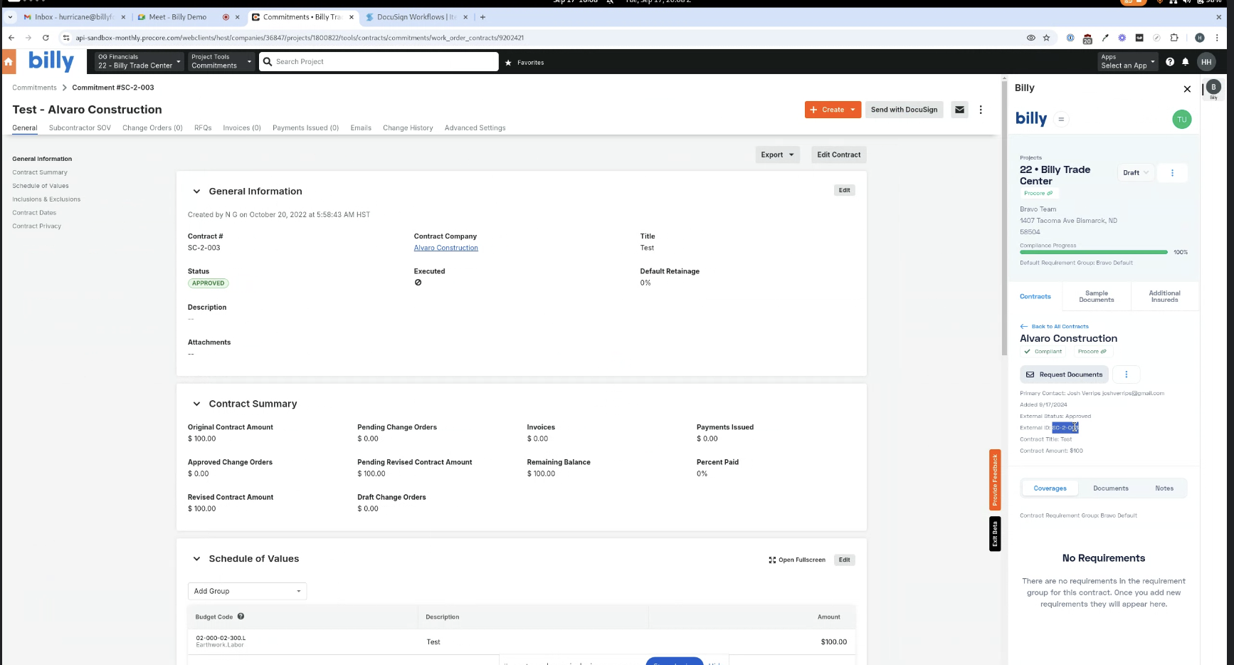Screen dimensions: 1234x665
Task: Click Send with DocuSign button
Action: pos(904,110)
